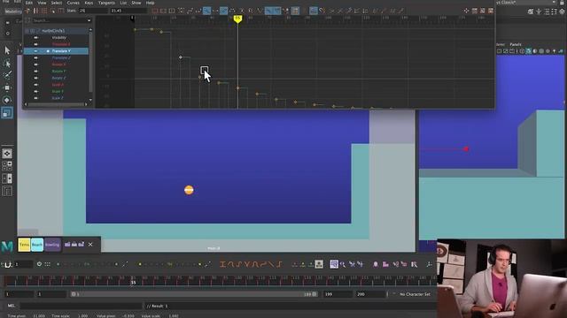Click outliner scroll down arrow
Viewport: 567px width, 318px height.
[90, 100]
